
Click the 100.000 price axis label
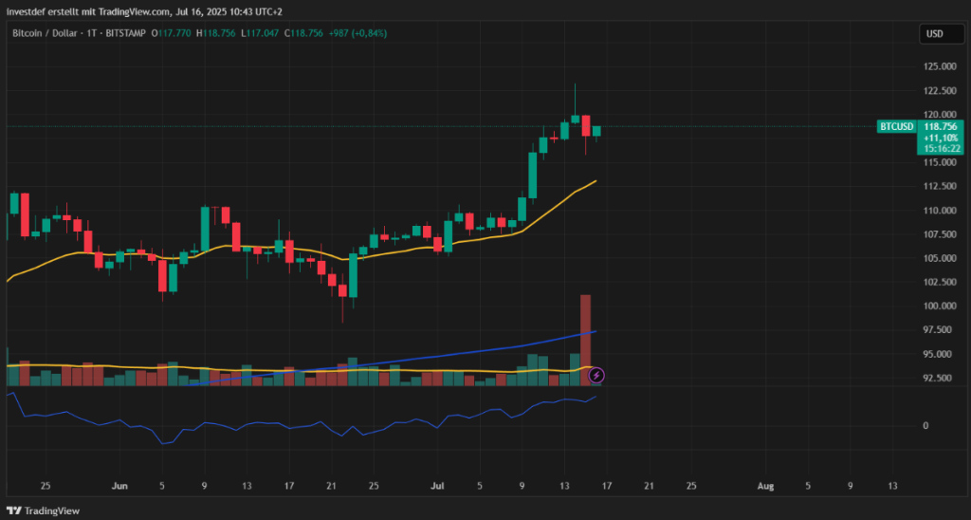coord(935,306)
